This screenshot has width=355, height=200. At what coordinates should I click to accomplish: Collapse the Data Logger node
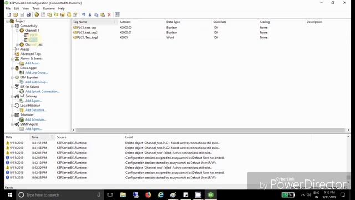click(x=12, y=68)
